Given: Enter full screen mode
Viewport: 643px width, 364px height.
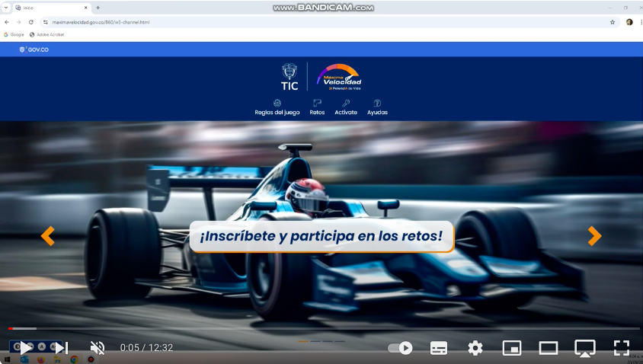Looking at the screenshot, I should [622, 348].
